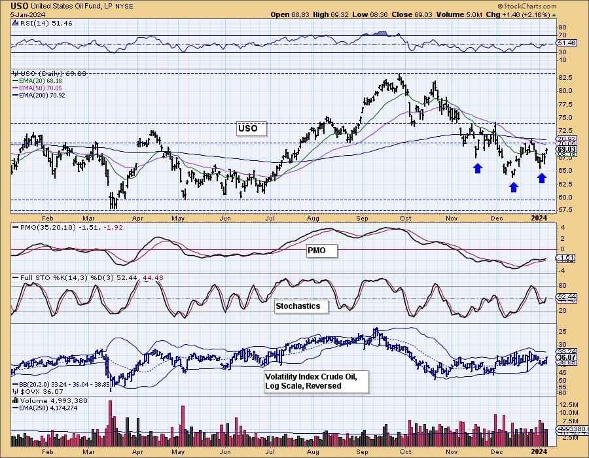Click the date '5-Jan-2024'
This screenshot has width=589, height=458.
(x=27, y=14)
